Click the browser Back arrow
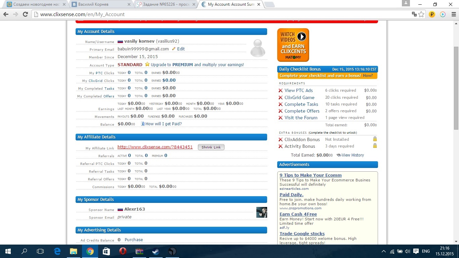 tap(6, 14)
